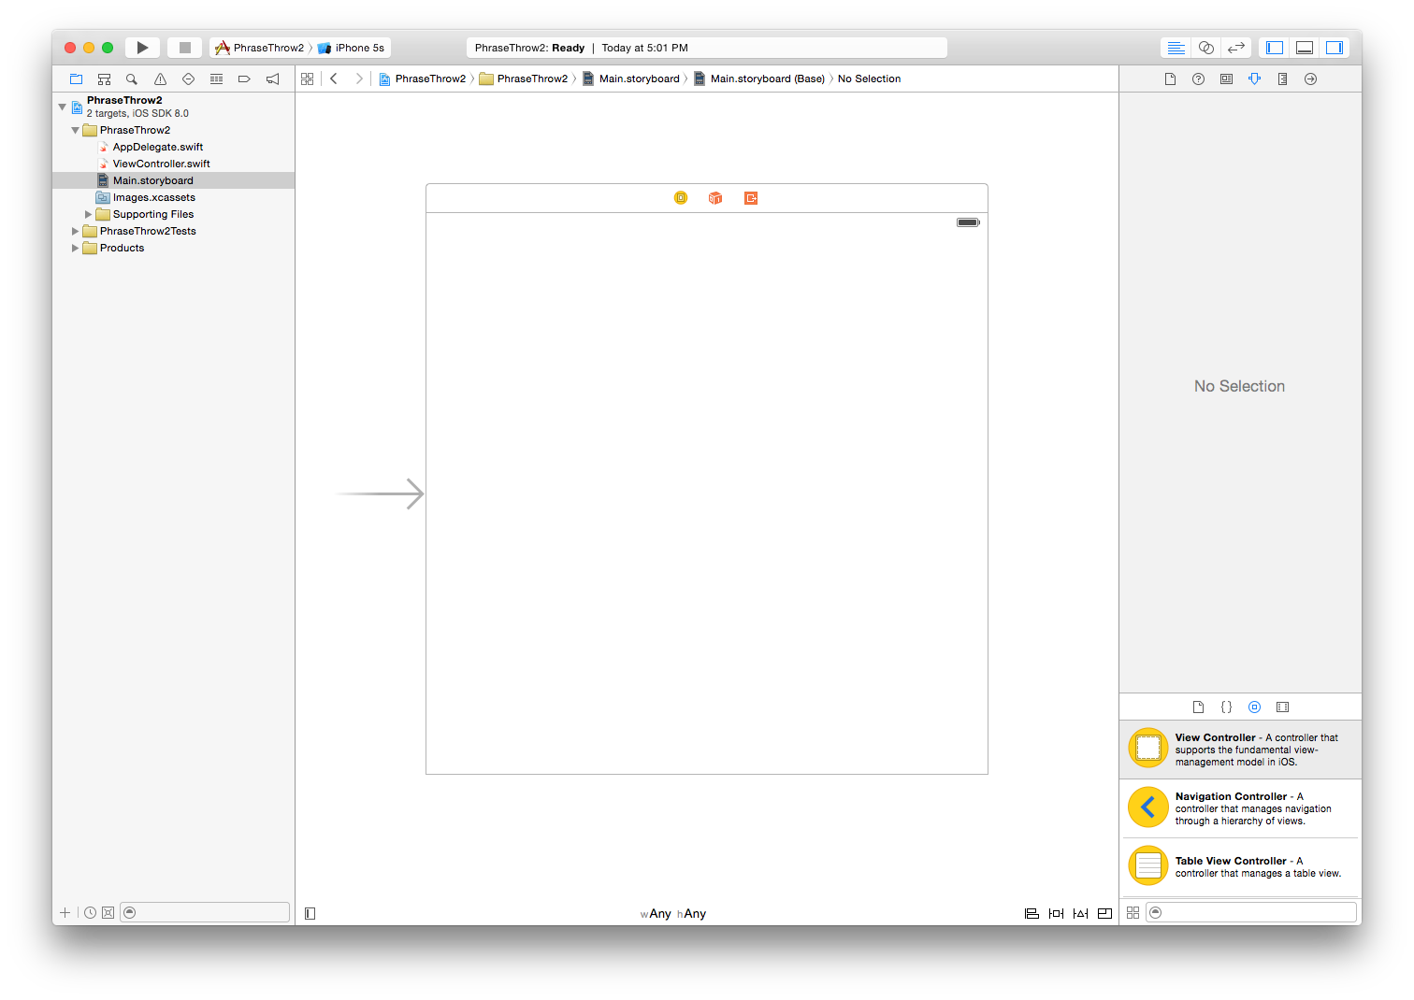1414x1000 pixels.
Task: Show the document outline
Action: click(310, 914)
